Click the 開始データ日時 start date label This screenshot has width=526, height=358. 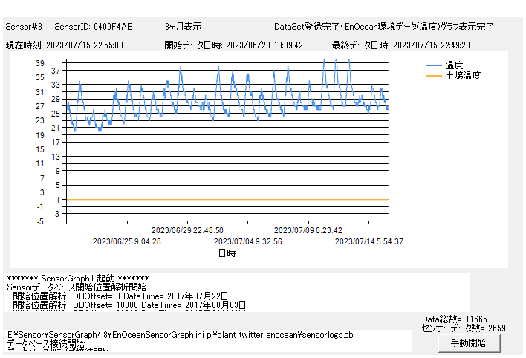(234, 45)
